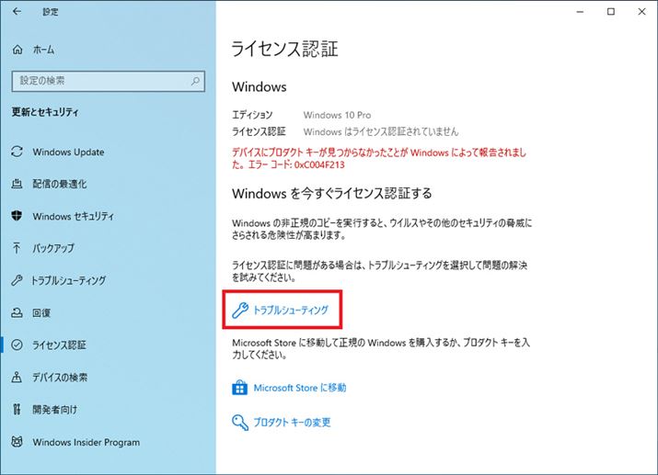Click the ライセンス認証 checkmark circle icon
The image size is (658, 475).
pos(17,345)
